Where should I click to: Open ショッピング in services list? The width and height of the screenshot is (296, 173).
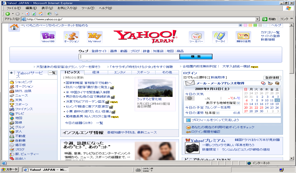tap(24, 82)
